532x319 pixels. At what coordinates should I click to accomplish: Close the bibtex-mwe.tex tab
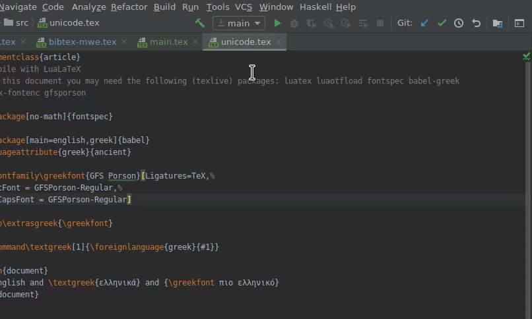tap(124, 42)
